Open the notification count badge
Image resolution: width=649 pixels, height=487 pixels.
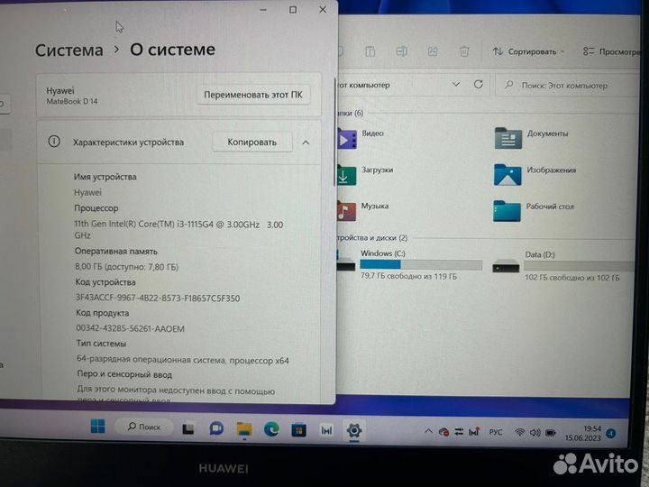pos(611,434)
